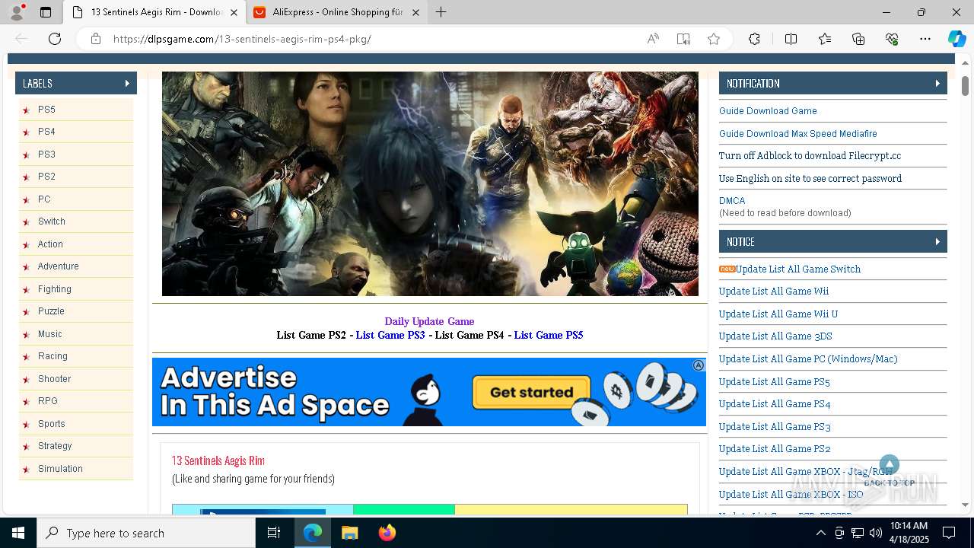Open the Copilot icon
This screenshot has width=974, height=548.
coord(956,39)
